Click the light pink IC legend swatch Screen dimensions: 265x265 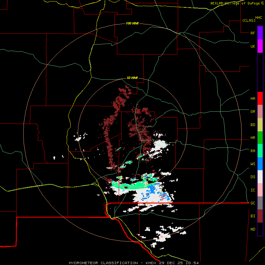point(260,190)
